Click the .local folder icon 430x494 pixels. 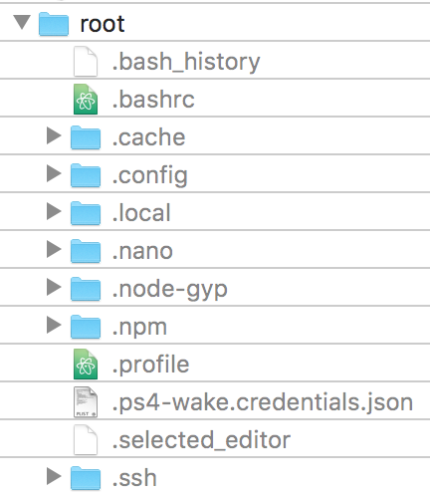pos(86,213)
